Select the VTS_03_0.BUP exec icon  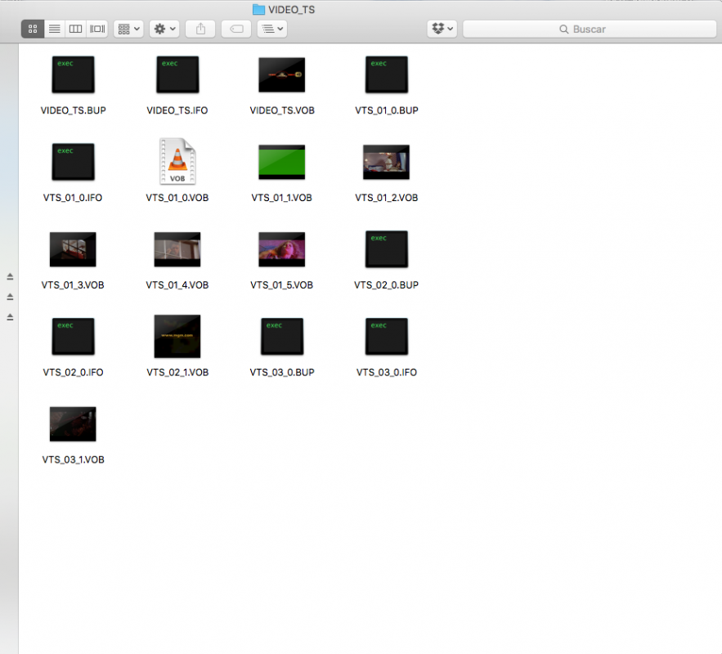[x=282, y=337]
